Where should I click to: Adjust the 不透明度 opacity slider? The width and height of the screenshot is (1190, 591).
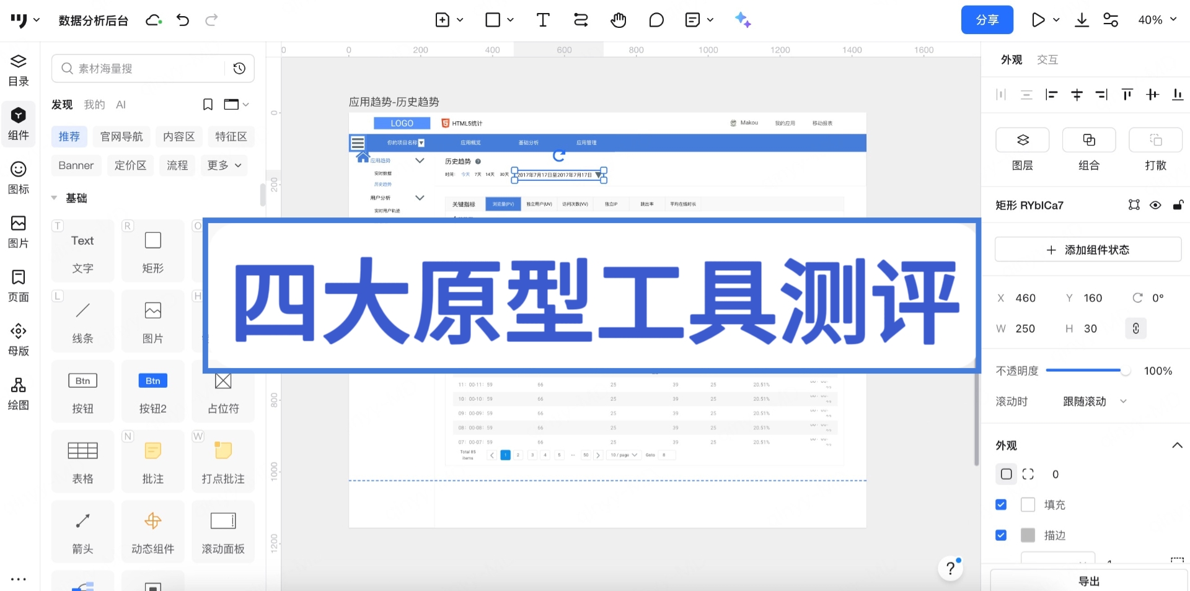coord(1088,370)
